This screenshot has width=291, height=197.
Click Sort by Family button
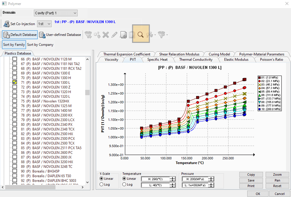pos(14,44)
